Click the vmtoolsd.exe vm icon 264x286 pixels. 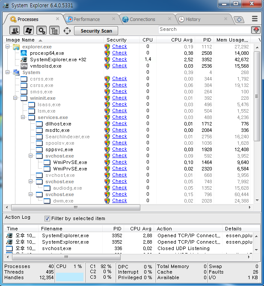click(x=24, y=66)
